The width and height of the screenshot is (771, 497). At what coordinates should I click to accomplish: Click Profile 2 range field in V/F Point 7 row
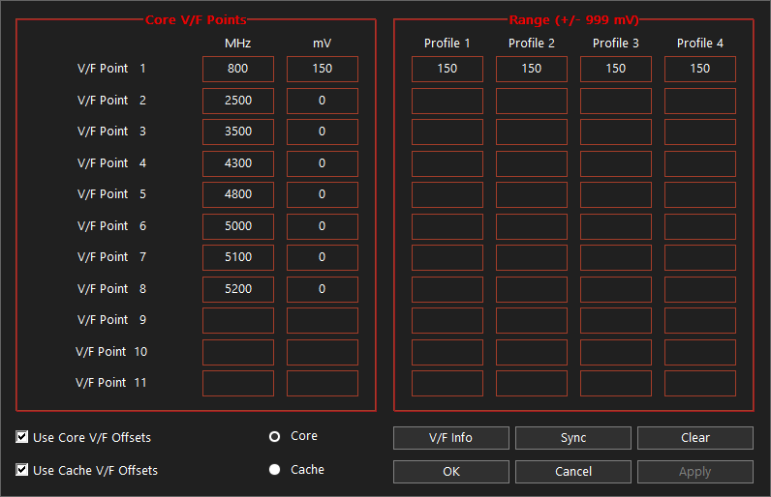[532, 257]
